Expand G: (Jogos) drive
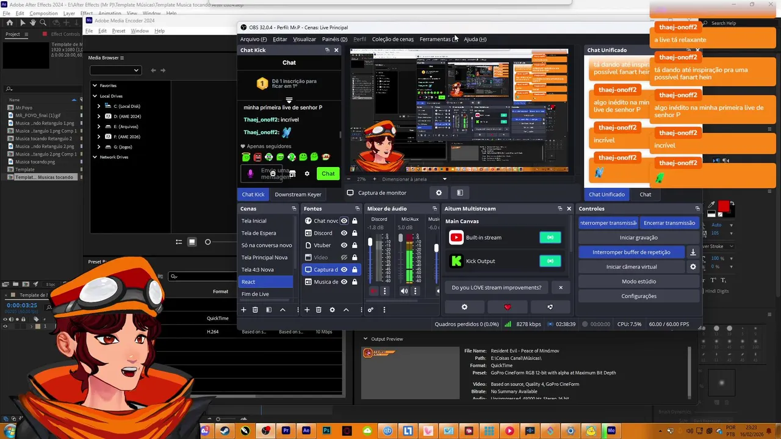The width and height of the screenshot is (781, 439). pyautogui.click(x=99, y=147)
